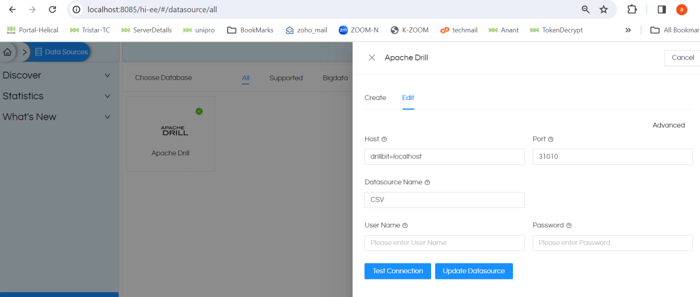The height and width of the screenshot is (297, 700).
Task: Open the BookMarks folder
Action: click(250, 30)
